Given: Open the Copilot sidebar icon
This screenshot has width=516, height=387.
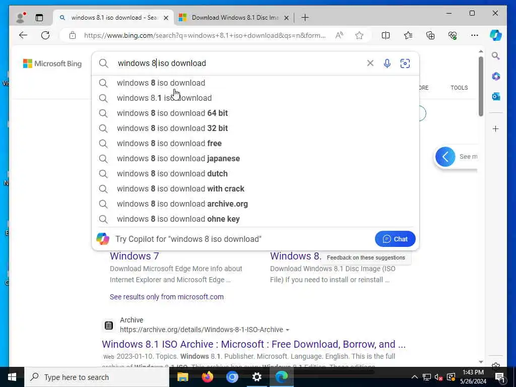Looking at the screenshot, I should [496, 35].
